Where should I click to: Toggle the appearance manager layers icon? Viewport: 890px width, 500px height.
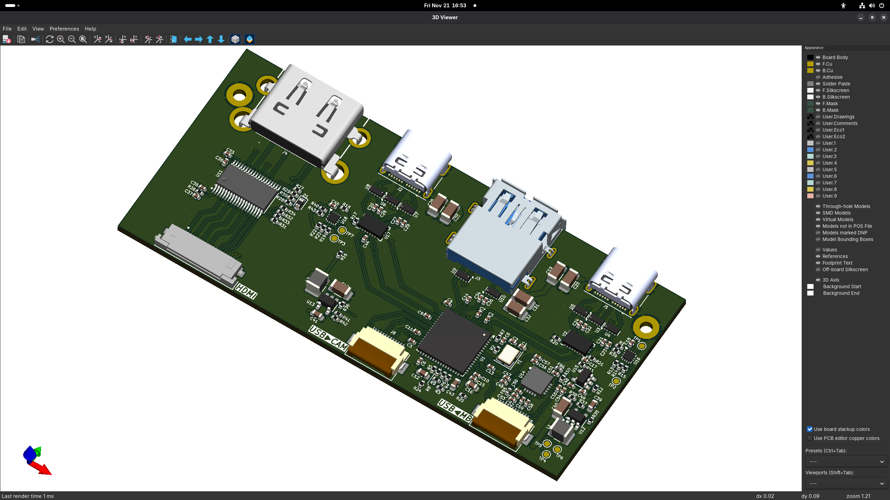[x=250, y=39]
